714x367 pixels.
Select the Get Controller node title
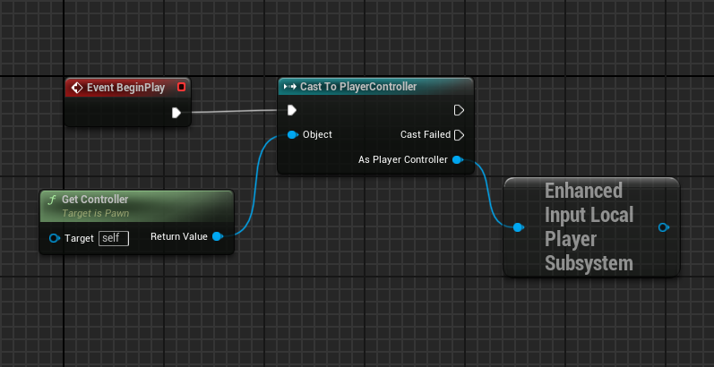tap(95, 200)
